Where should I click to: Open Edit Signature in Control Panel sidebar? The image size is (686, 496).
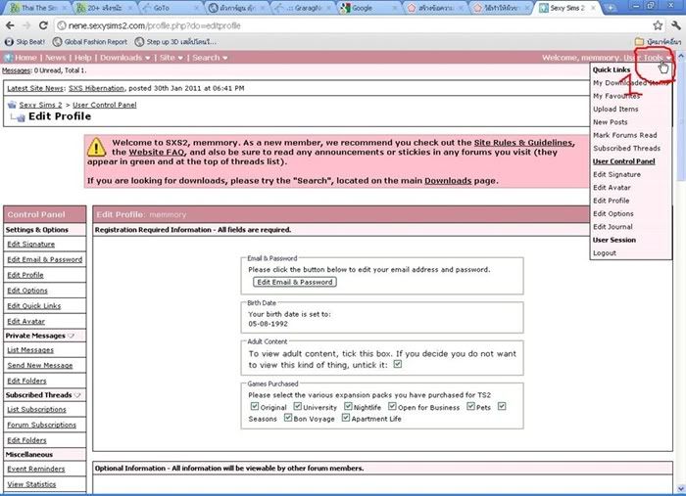(31, 245)
